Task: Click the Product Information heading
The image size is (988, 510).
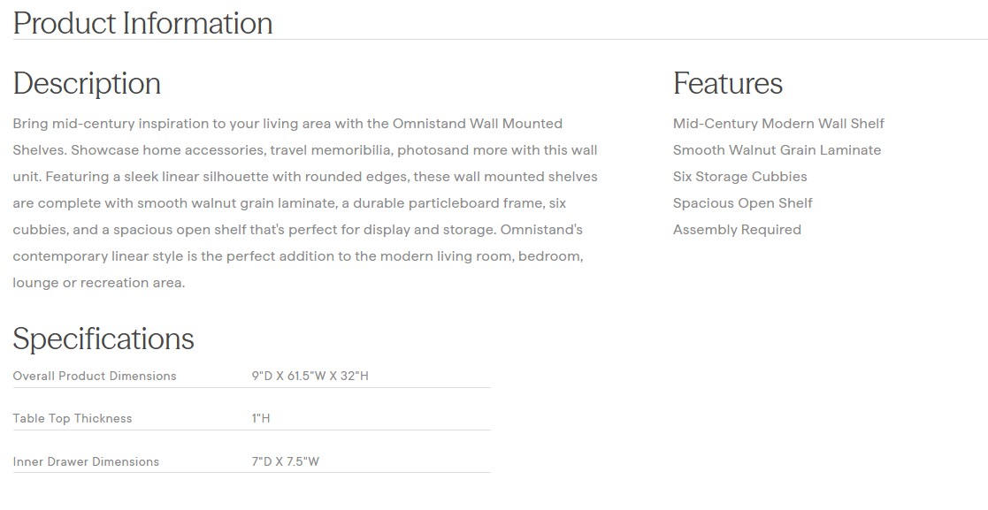Action: 142,23
